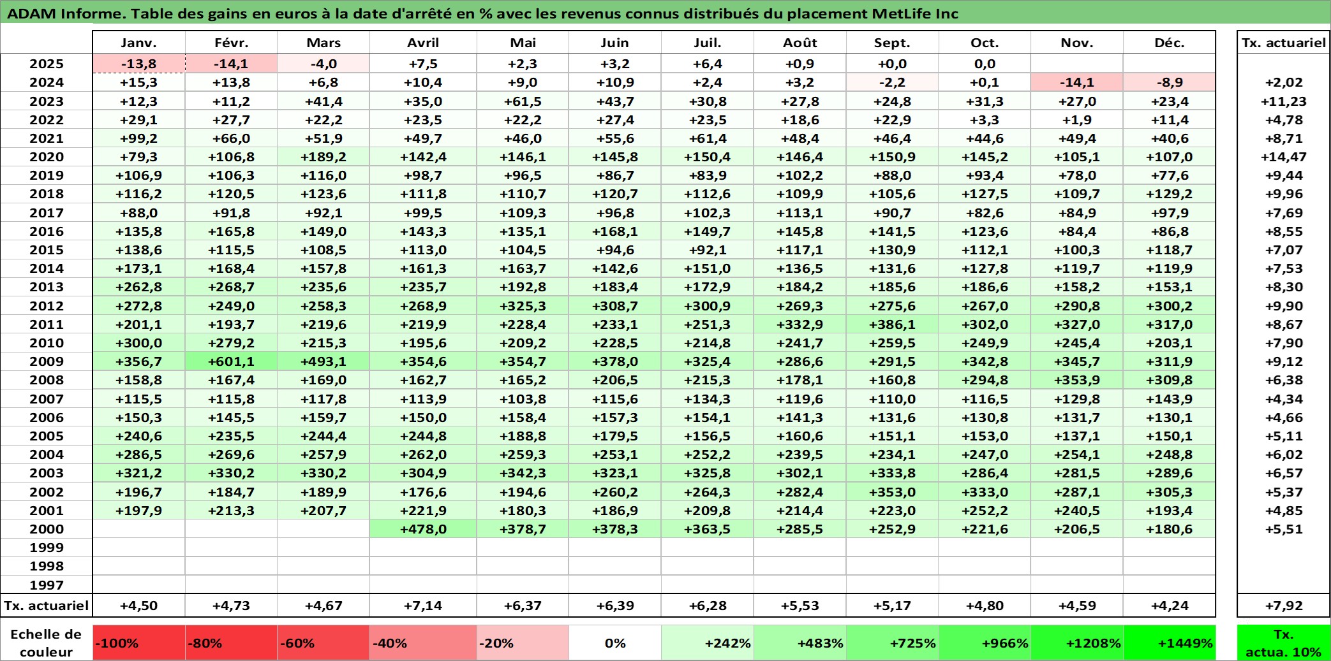Select cell +129,2 for December 2018
Image resolution: width=1331 pixels, height=661 pixels.
click(x=1170, y=194)
